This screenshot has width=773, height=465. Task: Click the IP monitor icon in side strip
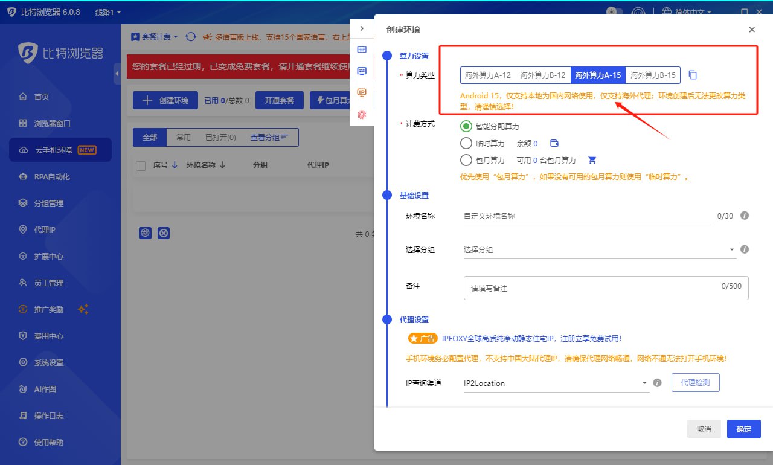(x=362, y=92)
